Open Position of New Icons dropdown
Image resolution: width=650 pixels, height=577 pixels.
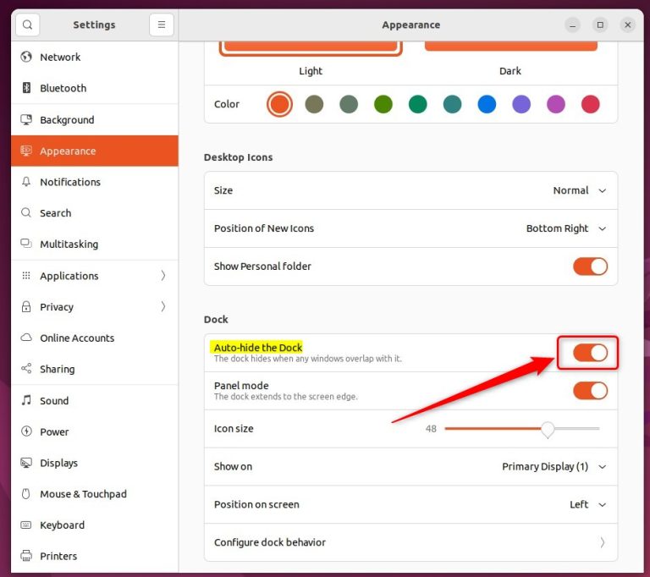[x=566, y=228]
